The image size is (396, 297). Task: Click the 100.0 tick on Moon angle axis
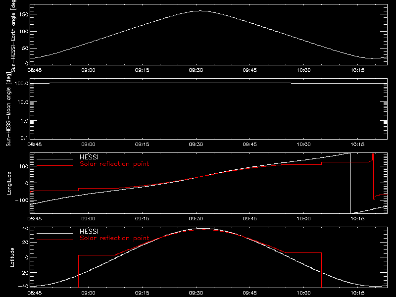tap(22, 84)
